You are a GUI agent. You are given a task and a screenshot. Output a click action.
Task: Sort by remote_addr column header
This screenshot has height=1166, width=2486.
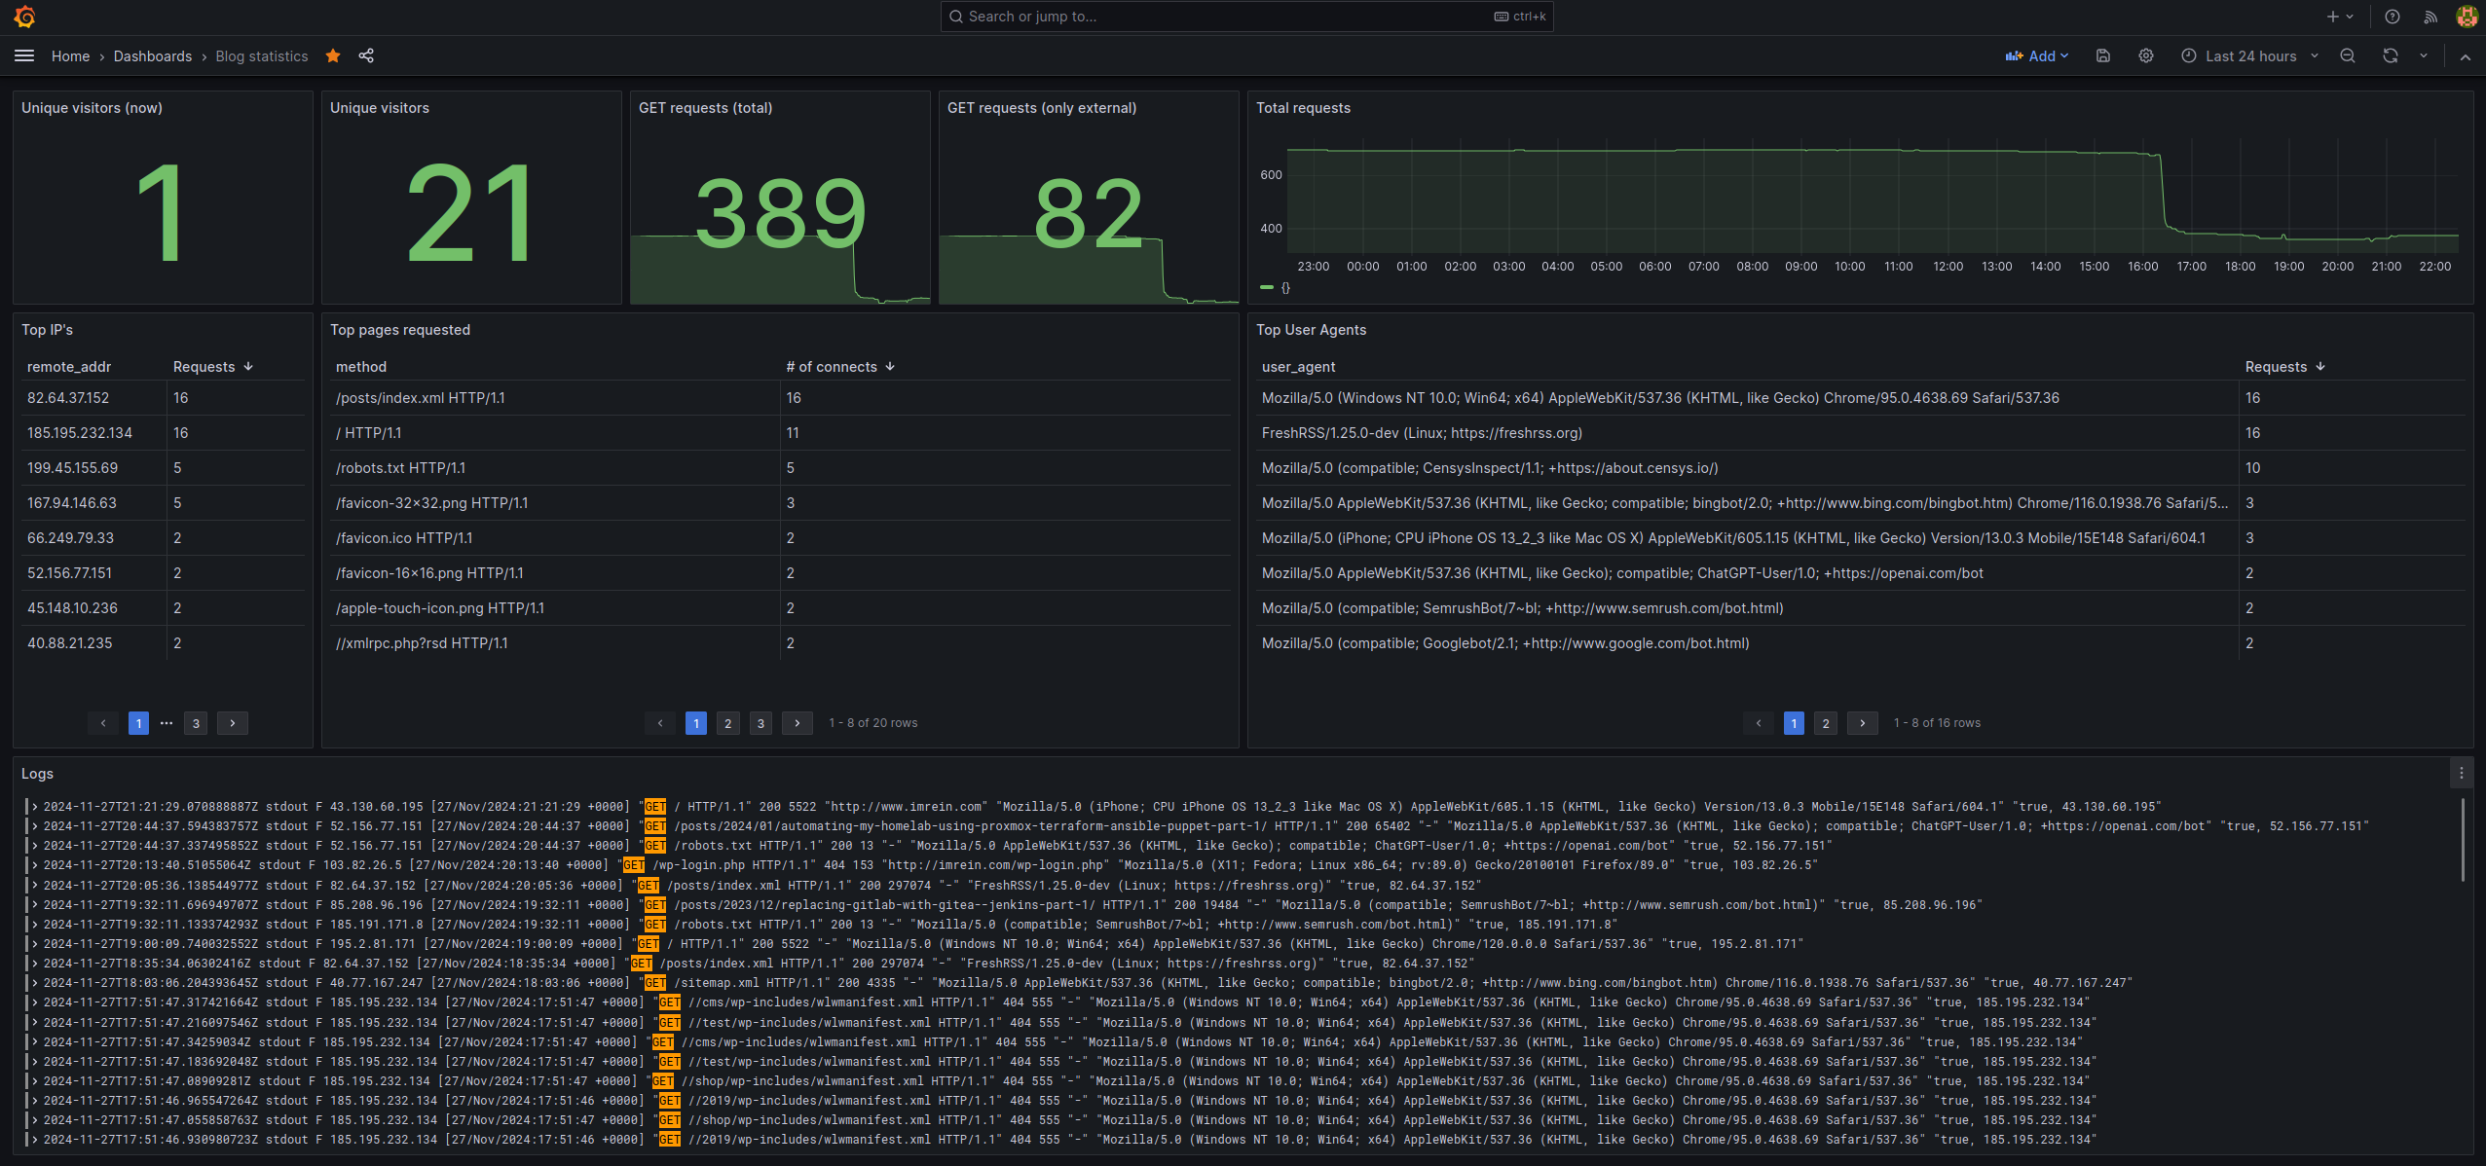click(69, 367)
